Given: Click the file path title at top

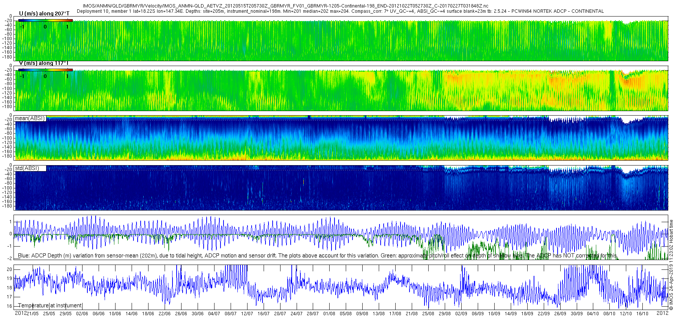Looking at the screenshot, I should [x=285, y=6].
